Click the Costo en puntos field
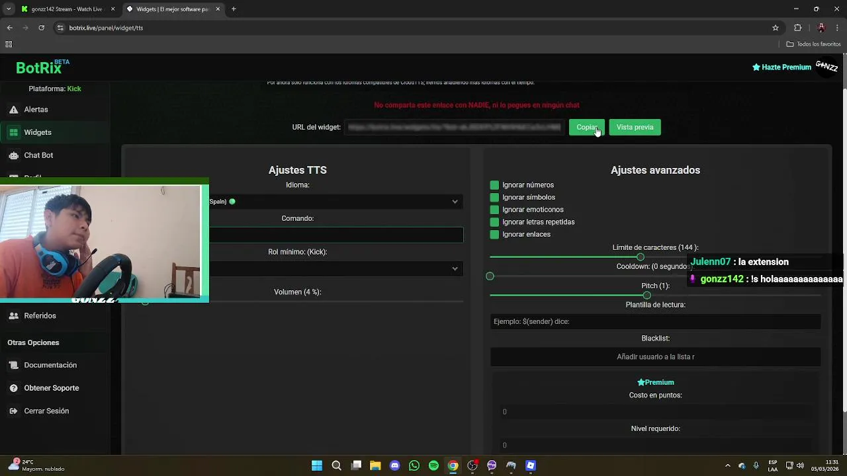The image size is (847, 476). pos(655,412)
